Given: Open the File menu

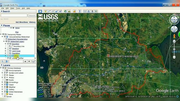Looking at the screenshot, I should (3, 8).
